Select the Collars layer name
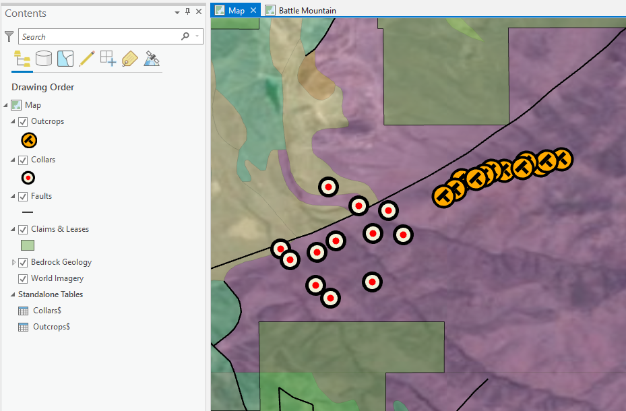The width and height of the screenshot is (626, 411). pyautogui.click(x=43, y=160)
